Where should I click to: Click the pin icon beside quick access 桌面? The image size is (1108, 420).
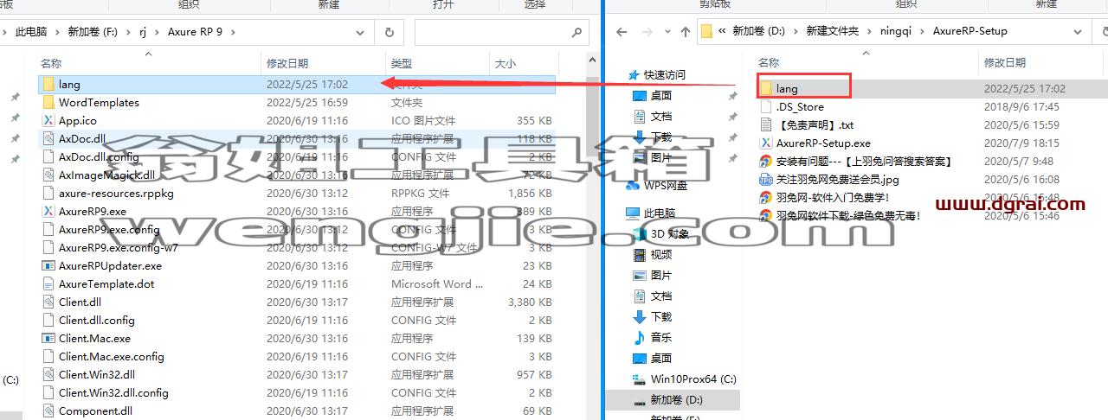(x=732, y=96)
